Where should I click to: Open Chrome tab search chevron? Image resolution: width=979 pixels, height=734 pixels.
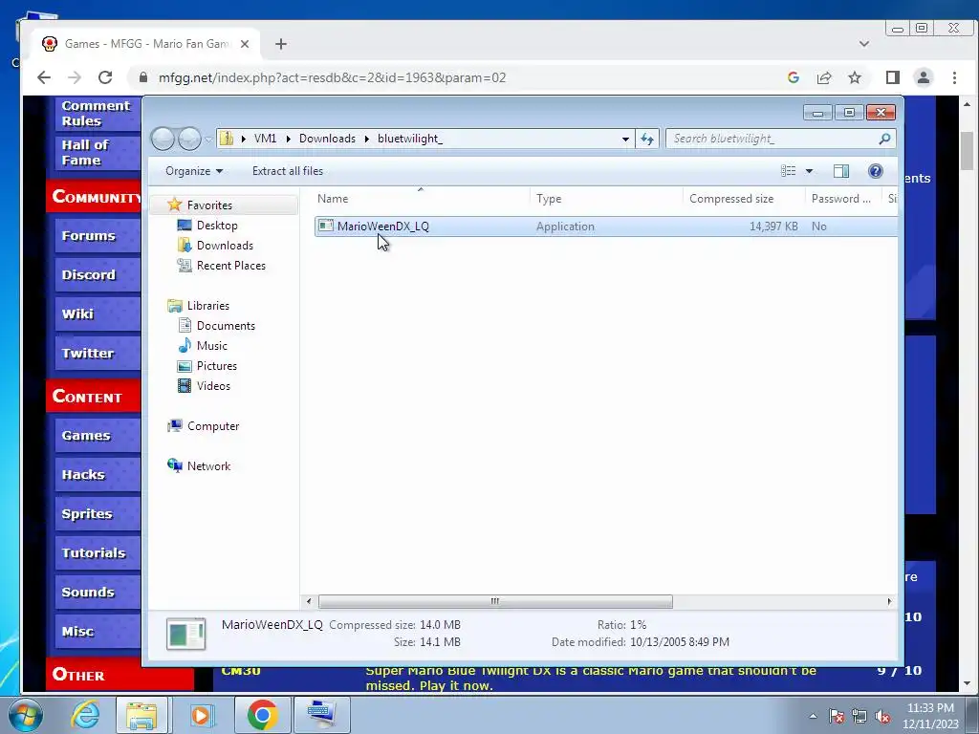864,44
